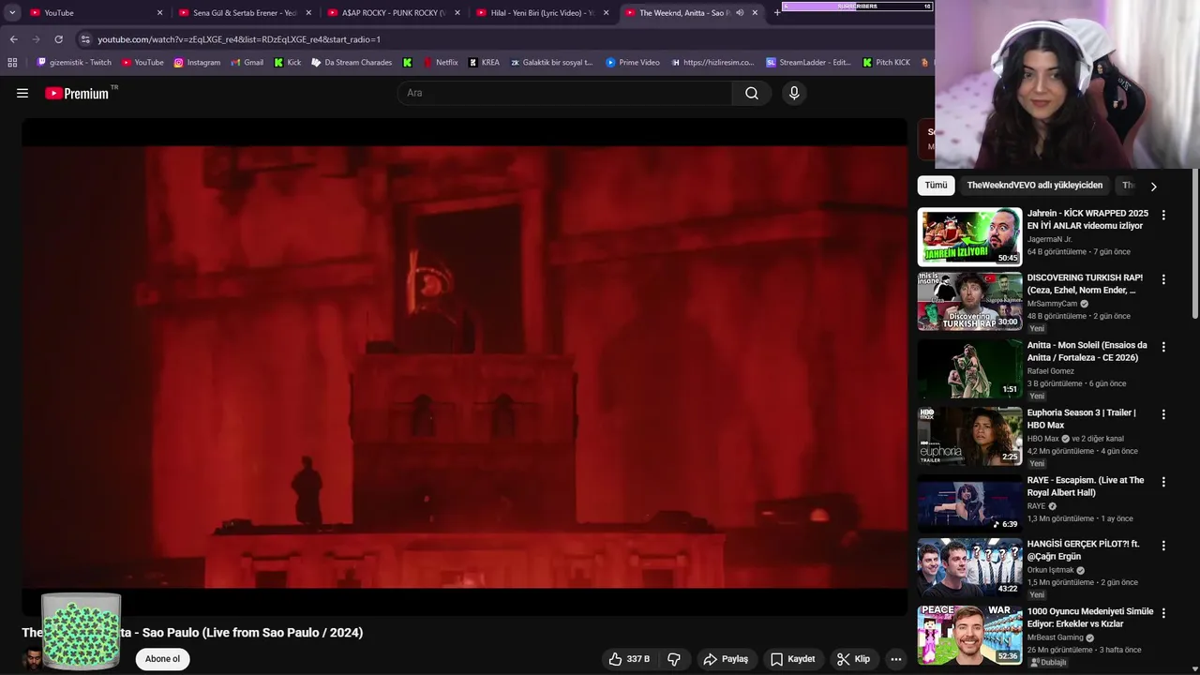Viewport: 1200px width, 675px height.
Task: Open the Netflix bookmark
Action: pos(441,63)
